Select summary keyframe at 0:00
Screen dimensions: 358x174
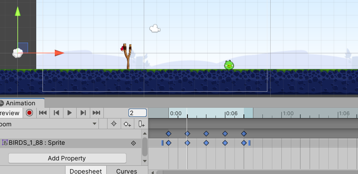[x=168, y=134]
